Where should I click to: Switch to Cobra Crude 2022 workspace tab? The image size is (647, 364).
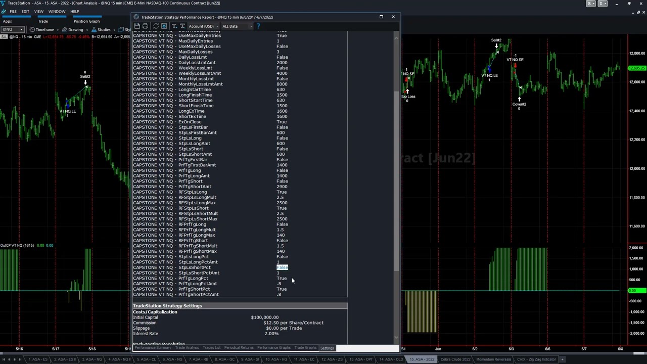[455, 359]
